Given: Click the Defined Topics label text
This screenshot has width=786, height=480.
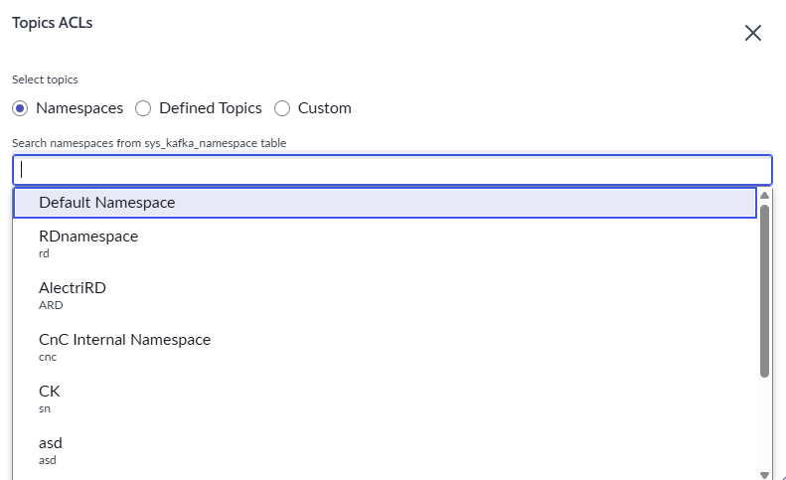Looking at the screenshot, I should tap(211, 108).
